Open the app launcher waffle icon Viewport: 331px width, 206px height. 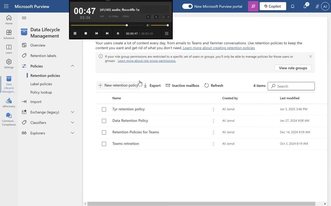6,6
